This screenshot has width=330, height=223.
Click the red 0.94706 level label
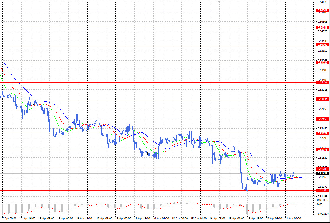(x=322, y=11)
